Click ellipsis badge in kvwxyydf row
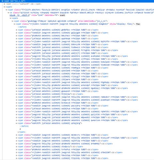154x160 pixels. (x=128, y=138)
